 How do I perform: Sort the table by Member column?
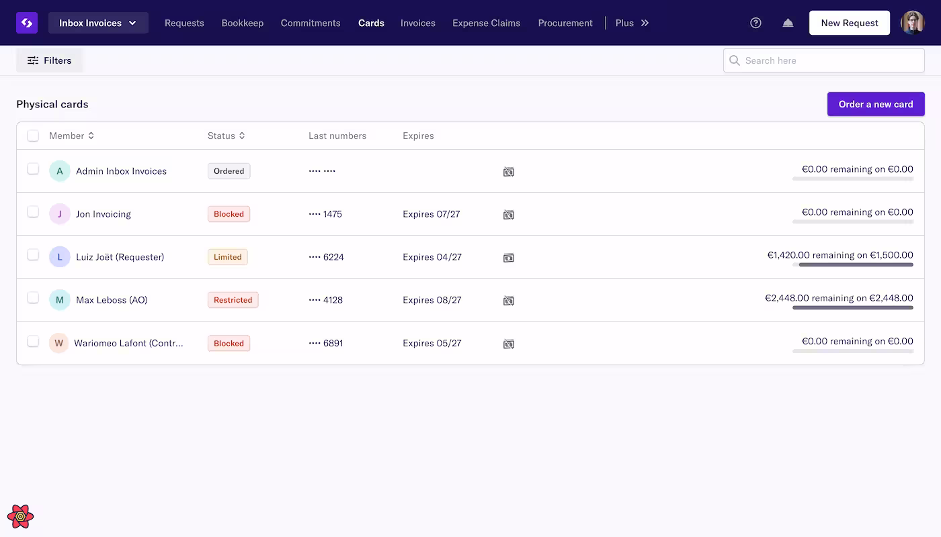tap(72, 136)
